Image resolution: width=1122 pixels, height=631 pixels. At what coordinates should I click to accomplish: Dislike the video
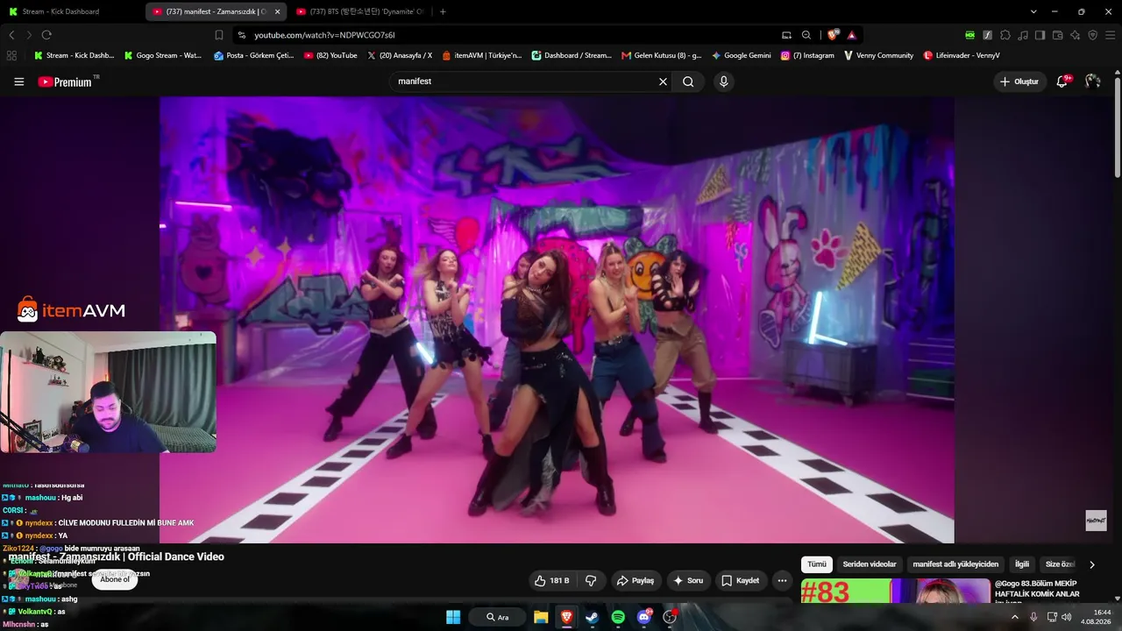coord(591,580)
